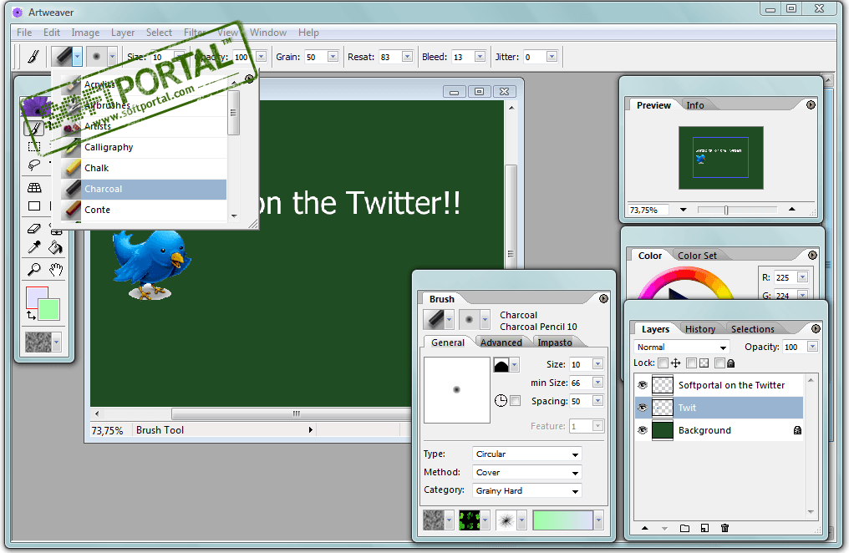Open the Brush panel options menu button
Screen dimensions: 849x553
pos(603,299)
